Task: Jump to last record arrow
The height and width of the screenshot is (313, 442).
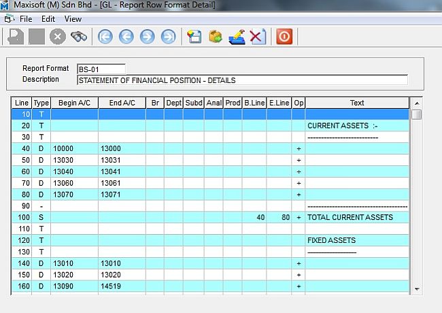Action: [168, 37]
